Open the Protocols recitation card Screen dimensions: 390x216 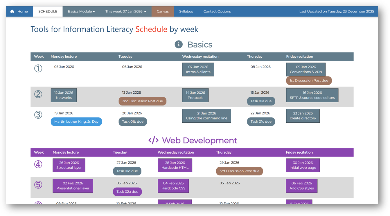click(x=195, y=95)
